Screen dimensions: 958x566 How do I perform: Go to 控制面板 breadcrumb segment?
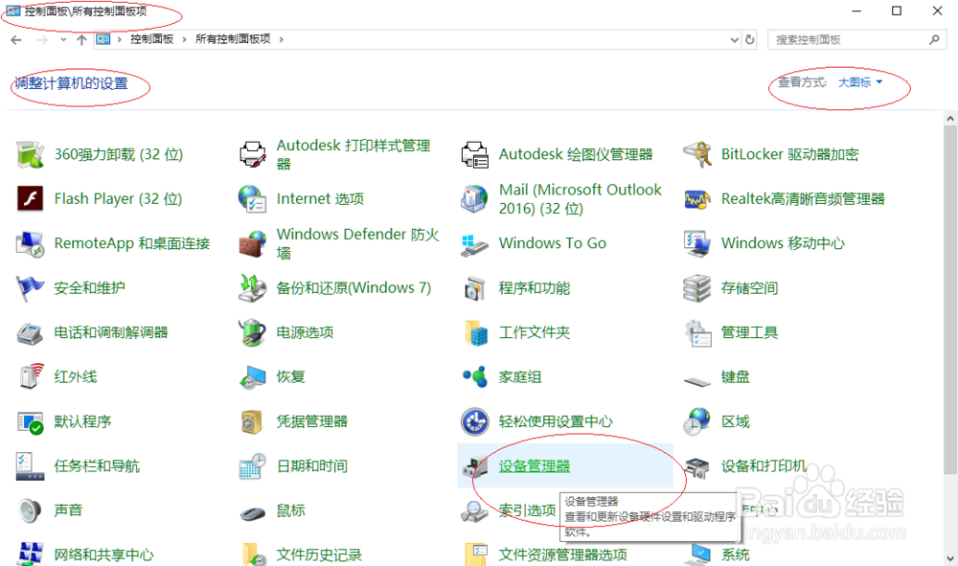[x=152, y=39]
